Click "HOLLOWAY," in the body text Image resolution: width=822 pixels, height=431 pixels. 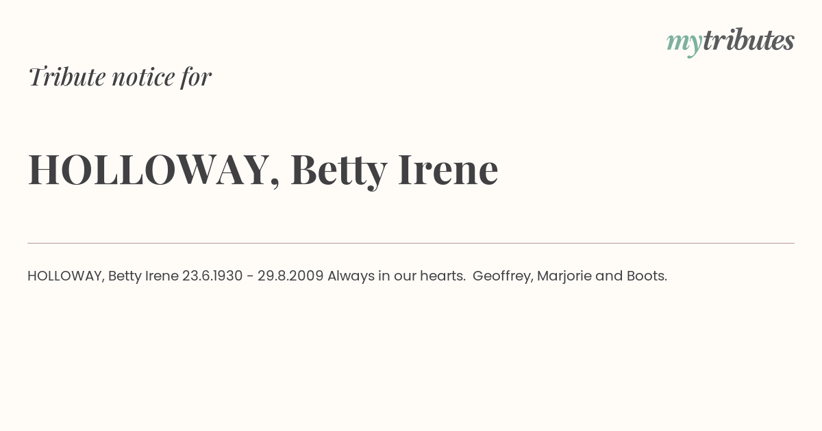coord(66,276)
